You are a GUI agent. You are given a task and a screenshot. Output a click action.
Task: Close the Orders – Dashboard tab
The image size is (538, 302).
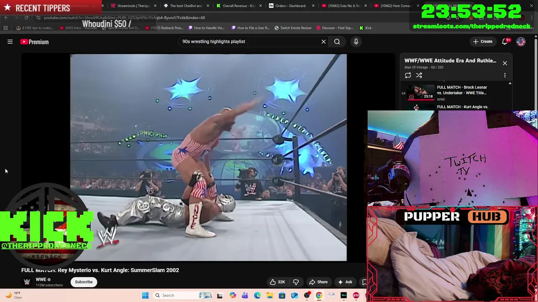point(313,6)
